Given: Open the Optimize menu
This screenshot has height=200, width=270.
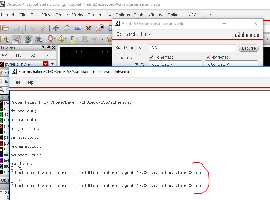Looking at the screenshot, I should pyautogui.click(x=175, y=15).
